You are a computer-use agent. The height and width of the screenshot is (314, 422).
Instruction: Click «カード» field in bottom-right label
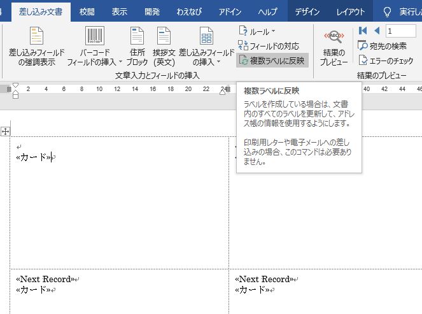(253, 290)
